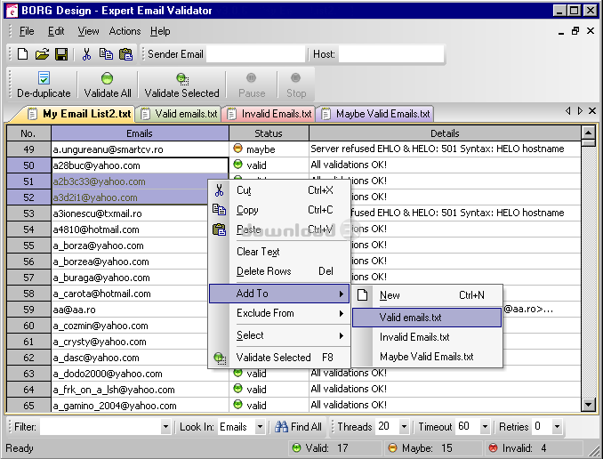Click the Emails column header
The height and width of the screenshot is (459, 603).
point(140,133)
